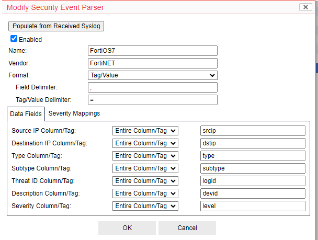The image size is (318, 240).
Task: Select the Data Fields tab
Action: [x=26, y=114]
